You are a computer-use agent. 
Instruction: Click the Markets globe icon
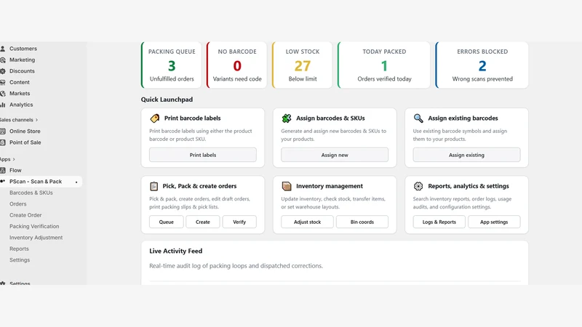click(3, 94)
